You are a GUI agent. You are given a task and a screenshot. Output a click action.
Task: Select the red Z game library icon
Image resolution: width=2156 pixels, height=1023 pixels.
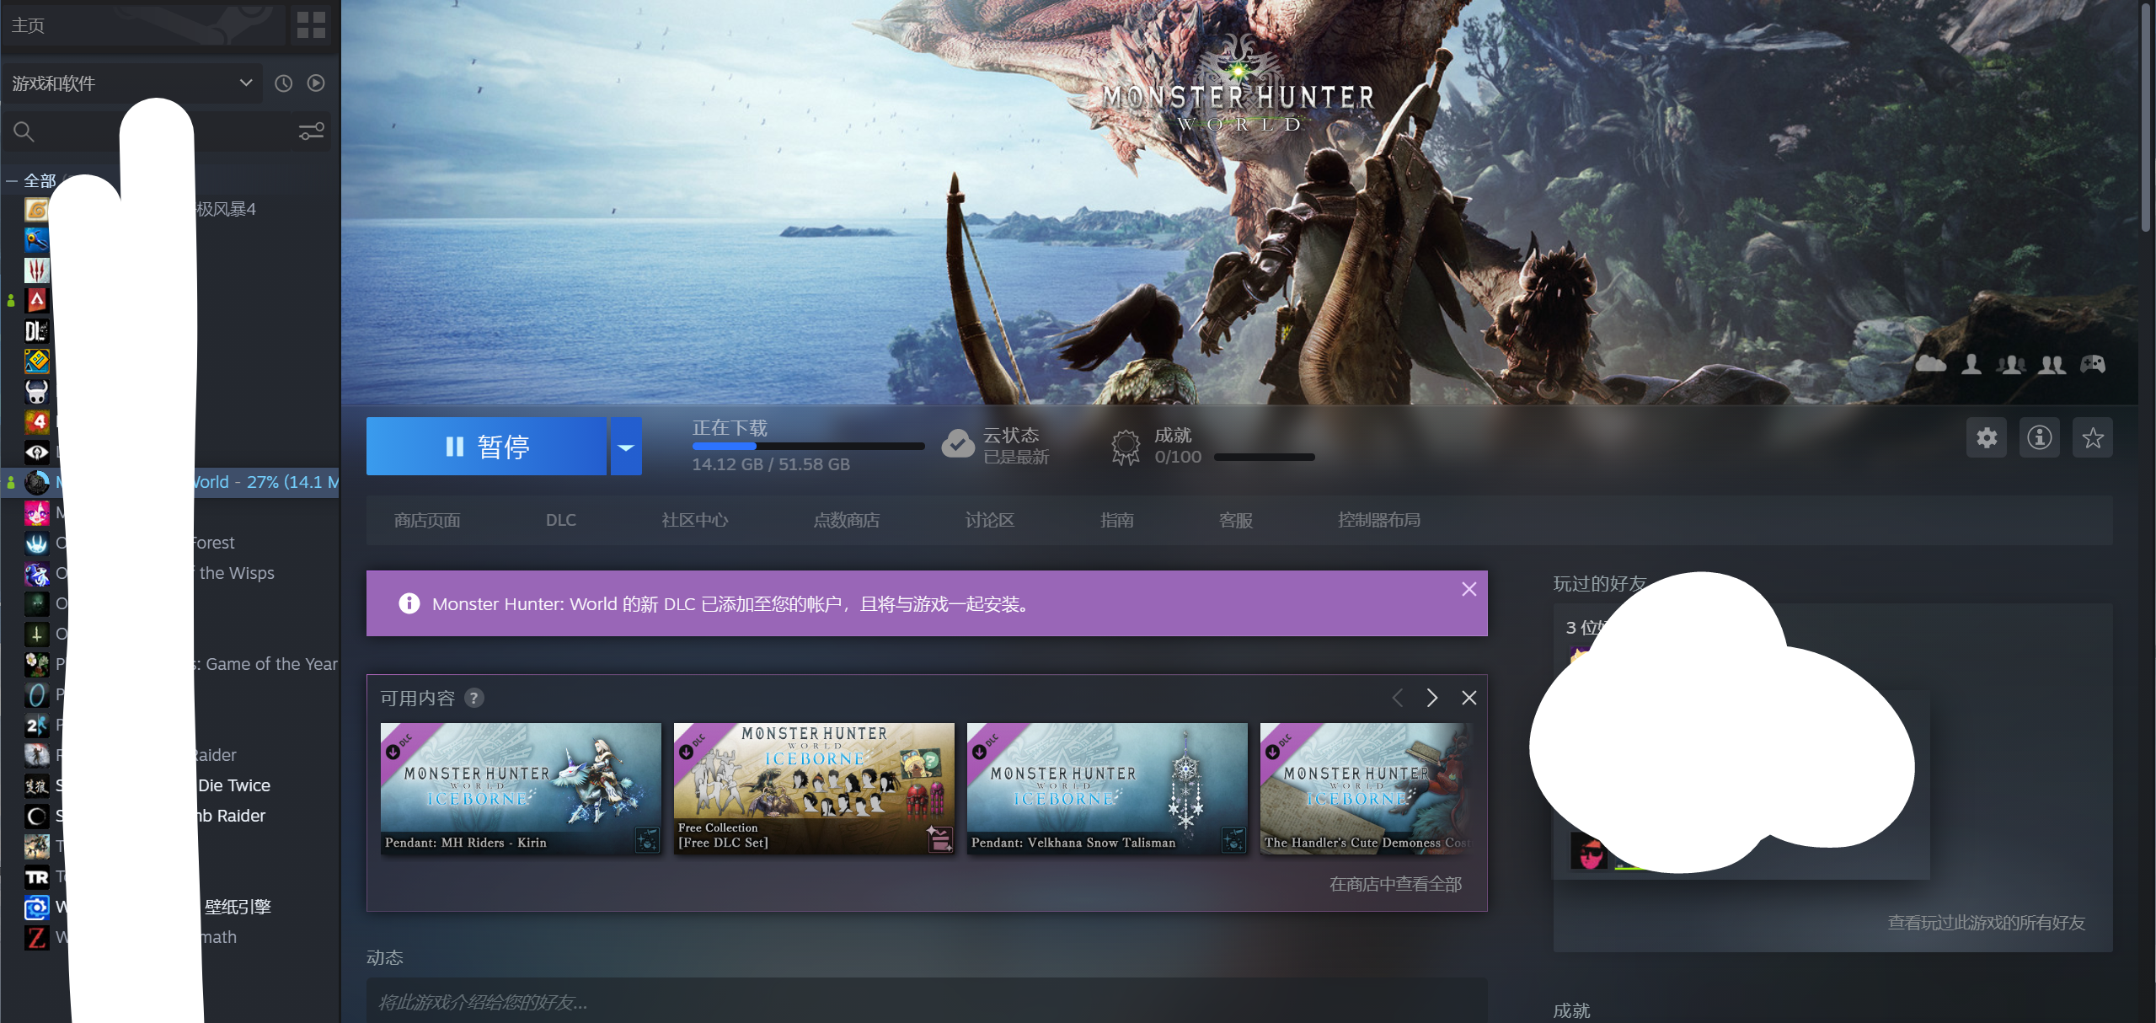click(36, 937)
